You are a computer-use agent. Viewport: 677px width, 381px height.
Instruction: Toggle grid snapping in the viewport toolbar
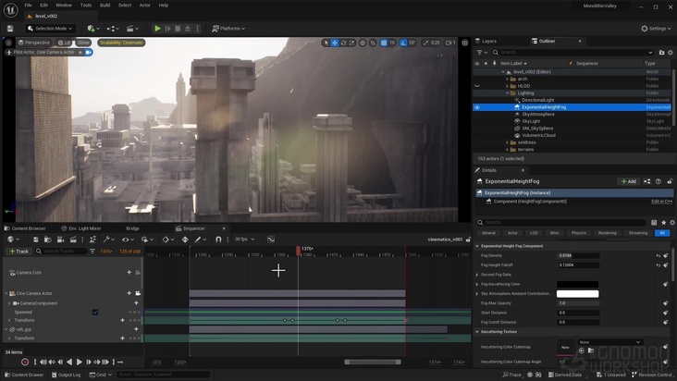tap(384, 43)
